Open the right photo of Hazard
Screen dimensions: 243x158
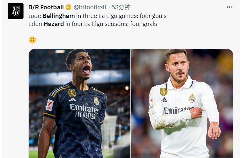182,104
